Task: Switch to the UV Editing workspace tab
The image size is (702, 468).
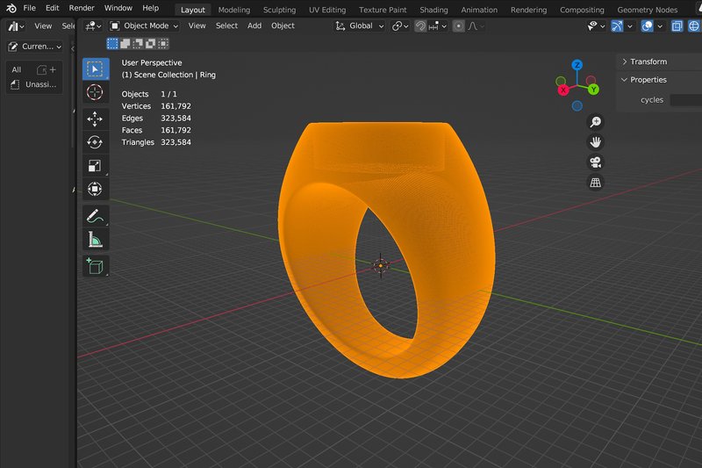Action: 327,10
